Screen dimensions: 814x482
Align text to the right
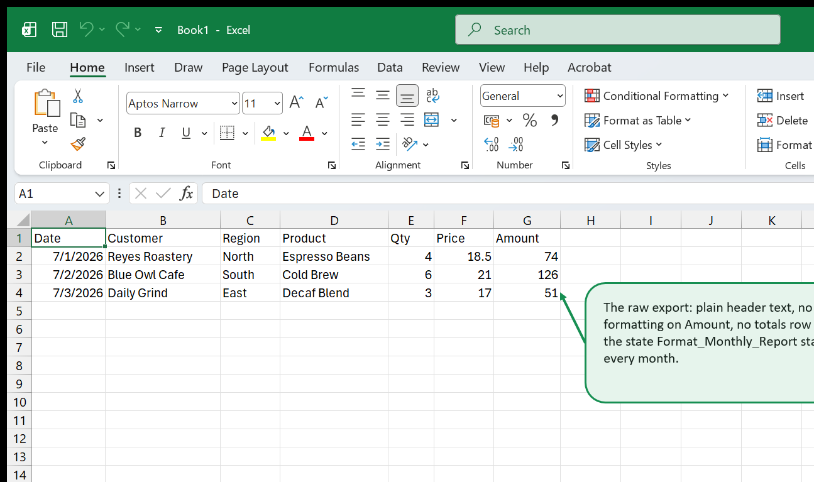[407, 119]
